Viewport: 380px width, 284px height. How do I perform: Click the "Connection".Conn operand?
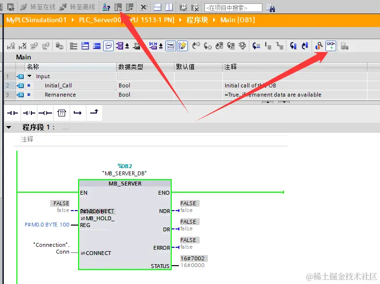pyautogui.click(x=52, y=248)
